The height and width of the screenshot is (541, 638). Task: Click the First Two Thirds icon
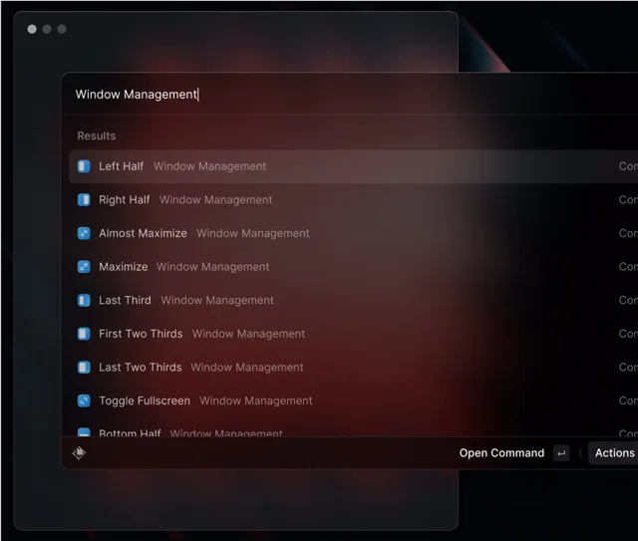click(x=84, y=334)
